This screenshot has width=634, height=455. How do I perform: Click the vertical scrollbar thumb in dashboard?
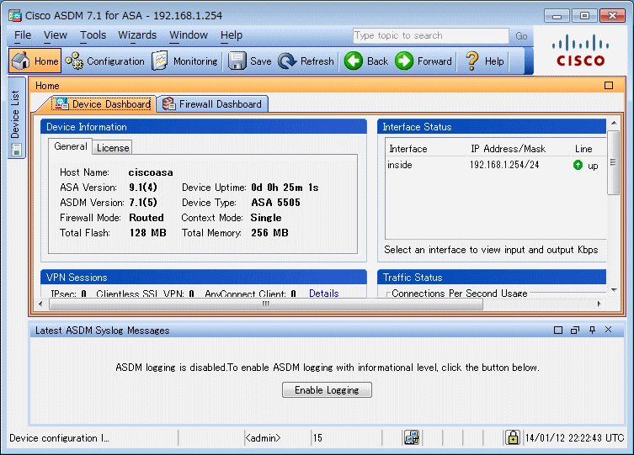coord(614,162)
